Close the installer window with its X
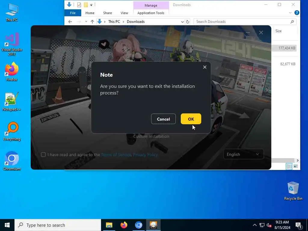Screen dimensions: 308x231 pos(261,32)
